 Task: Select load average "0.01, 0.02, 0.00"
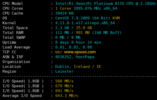point(74,47)
